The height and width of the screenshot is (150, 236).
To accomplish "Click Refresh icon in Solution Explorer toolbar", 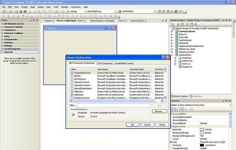I will tap(182, 24).
